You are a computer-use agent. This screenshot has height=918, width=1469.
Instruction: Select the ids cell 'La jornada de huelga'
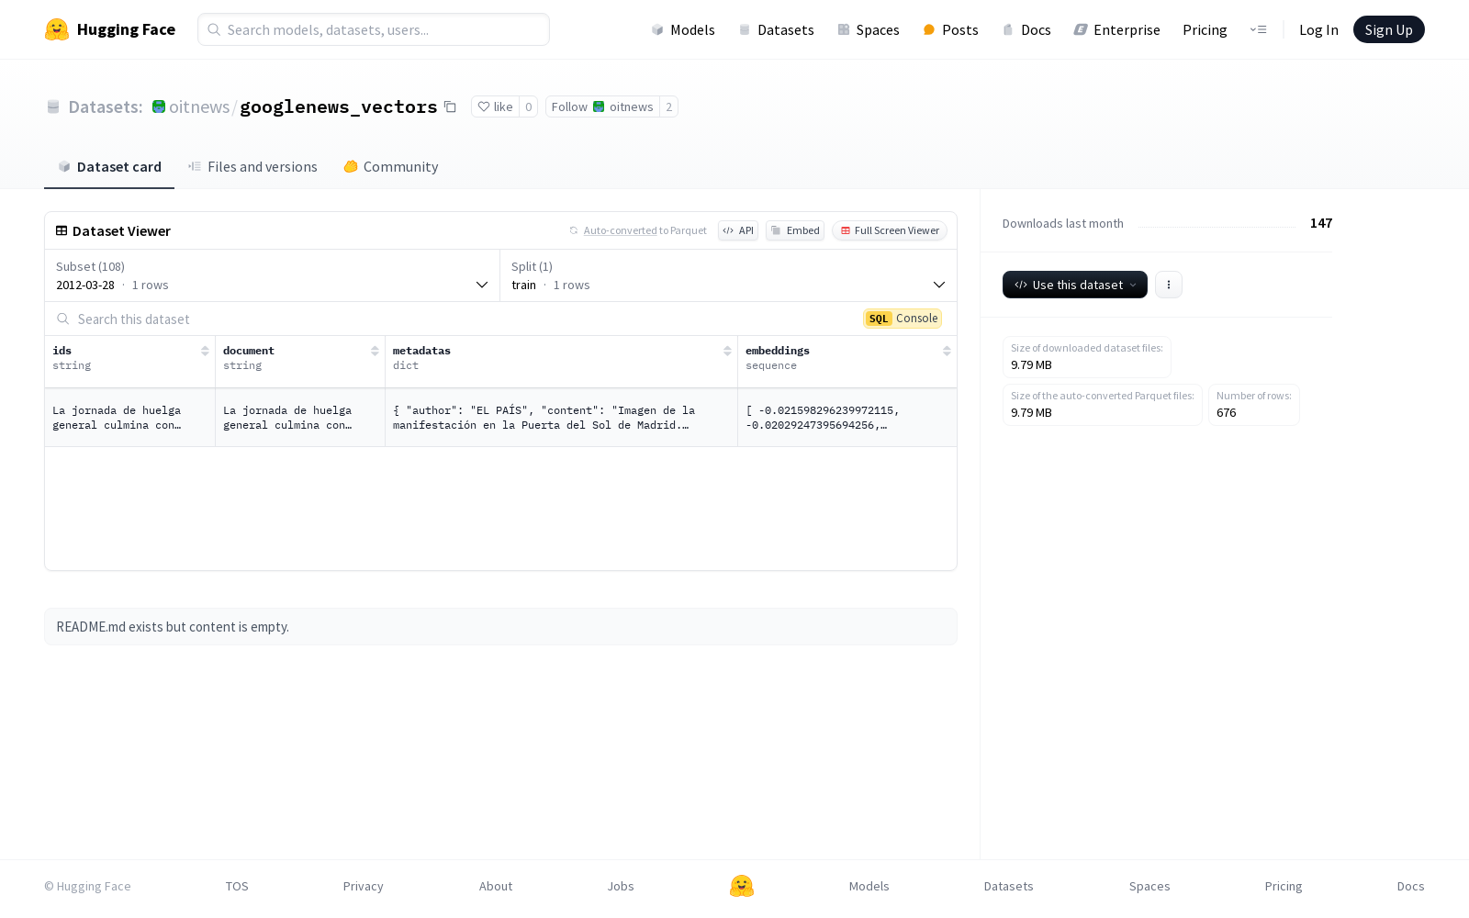point(130,418)
